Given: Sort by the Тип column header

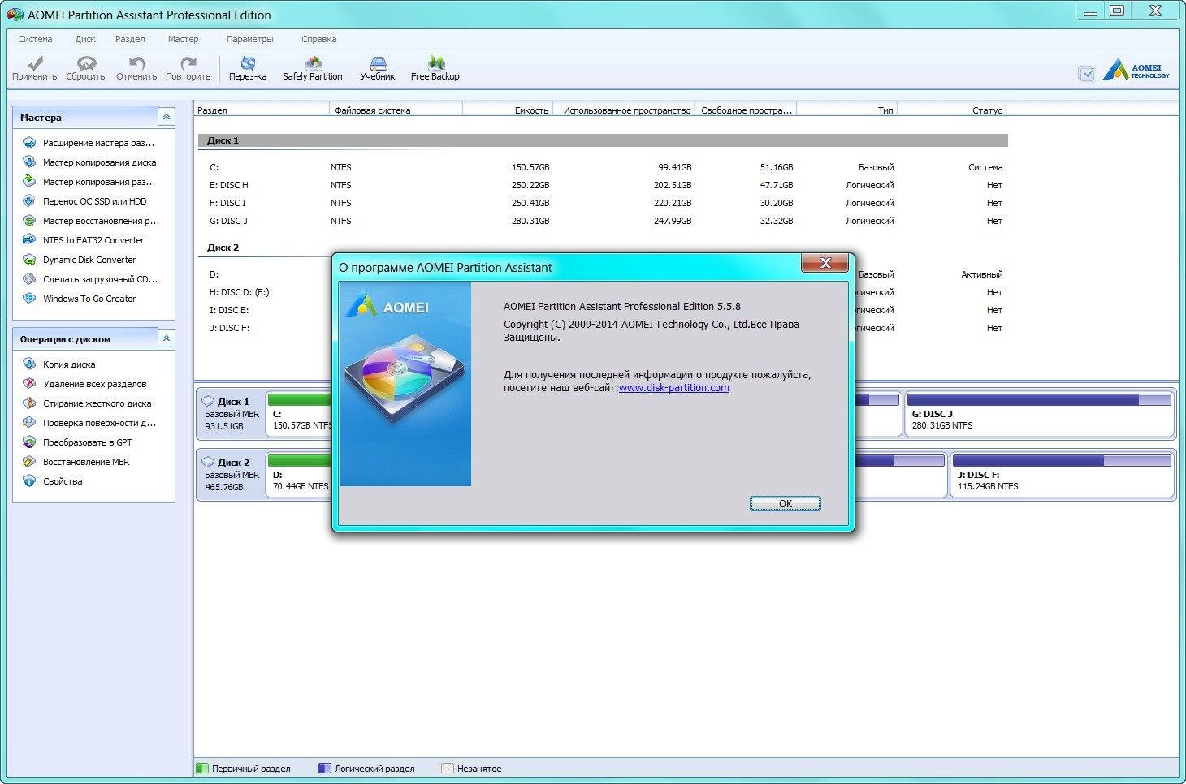Looking at the screenshot, I should click(846, 110).
